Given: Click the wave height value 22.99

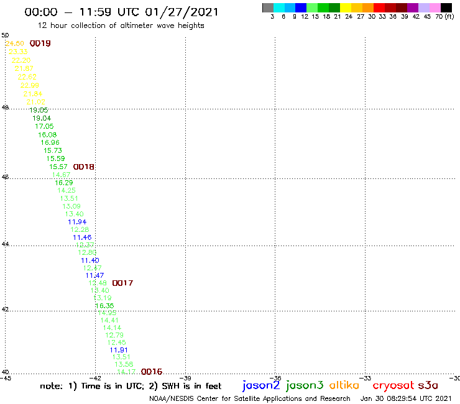Looking at the screenshot, I should click(x=30, y=86).
